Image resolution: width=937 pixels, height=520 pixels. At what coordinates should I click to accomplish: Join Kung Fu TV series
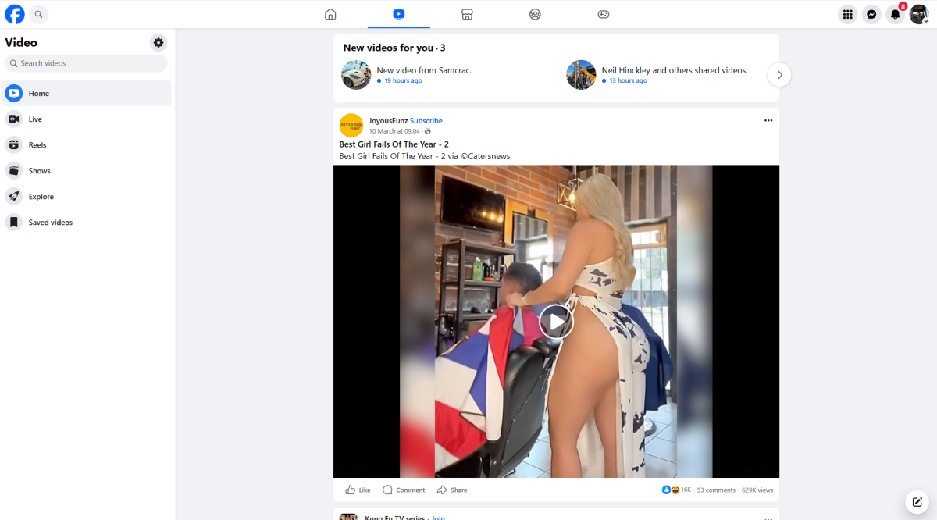click(x=438, y=518)
